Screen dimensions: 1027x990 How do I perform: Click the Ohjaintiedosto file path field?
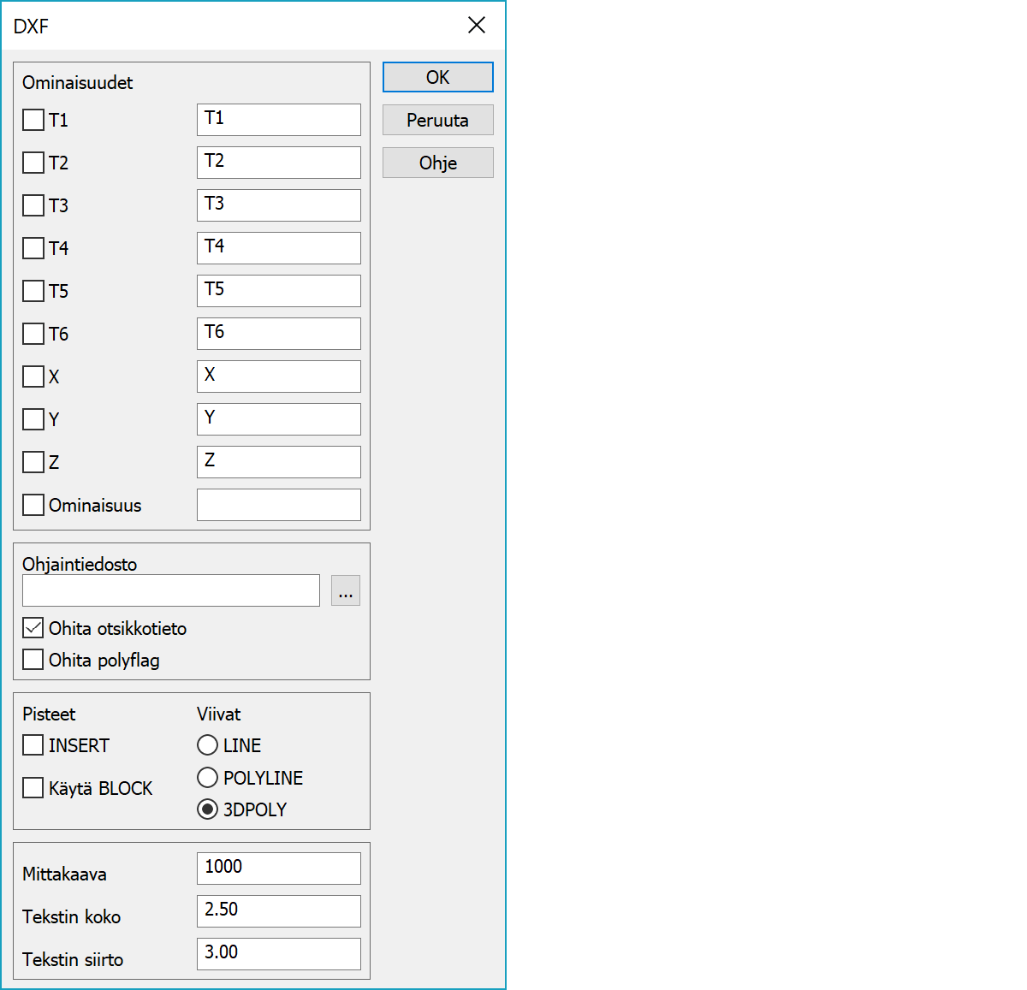coord(171,590)
